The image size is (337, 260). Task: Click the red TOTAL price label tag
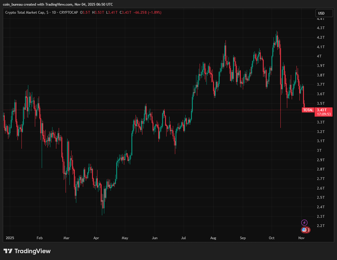pos(308,110)
